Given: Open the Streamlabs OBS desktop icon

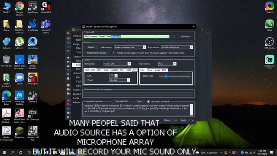Looking at the screenshot, I should coord(269,62).
